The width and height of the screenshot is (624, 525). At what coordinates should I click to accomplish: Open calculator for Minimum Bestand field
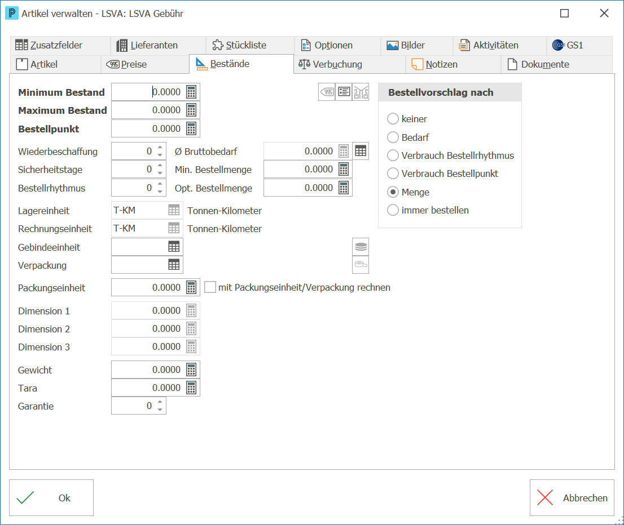tap(191, 92)
